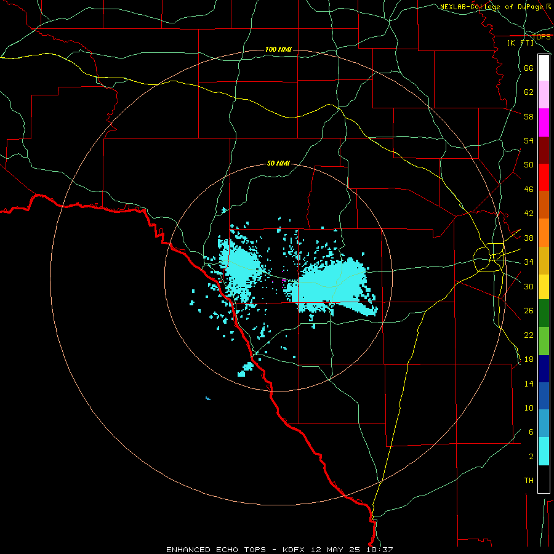Click the legend value 10
554x554 pixels.
(529, 408)
